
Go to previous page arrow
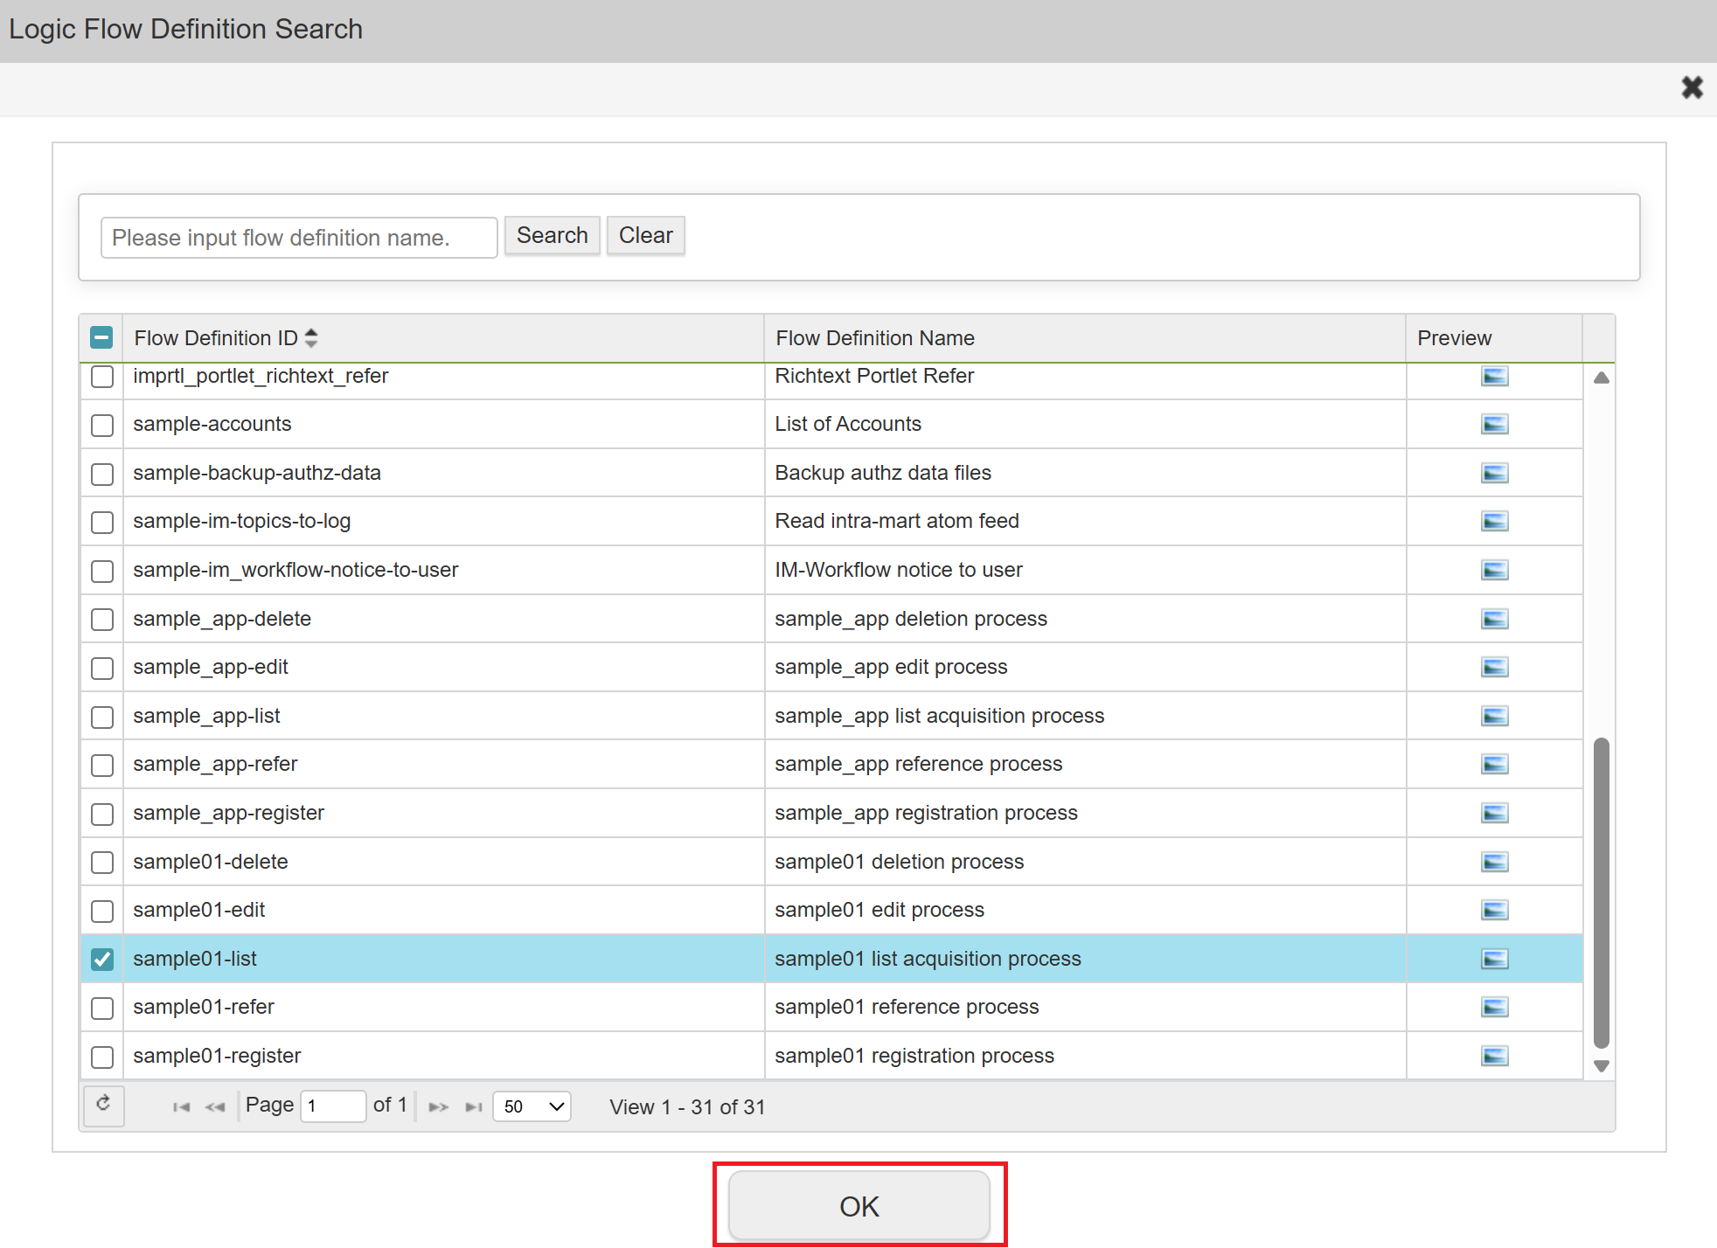tap(215, 1107)
